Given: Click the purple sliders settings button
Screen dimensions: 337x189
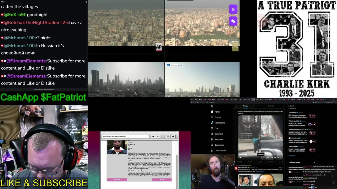Looking at the screenshot, I should point(233,9).
